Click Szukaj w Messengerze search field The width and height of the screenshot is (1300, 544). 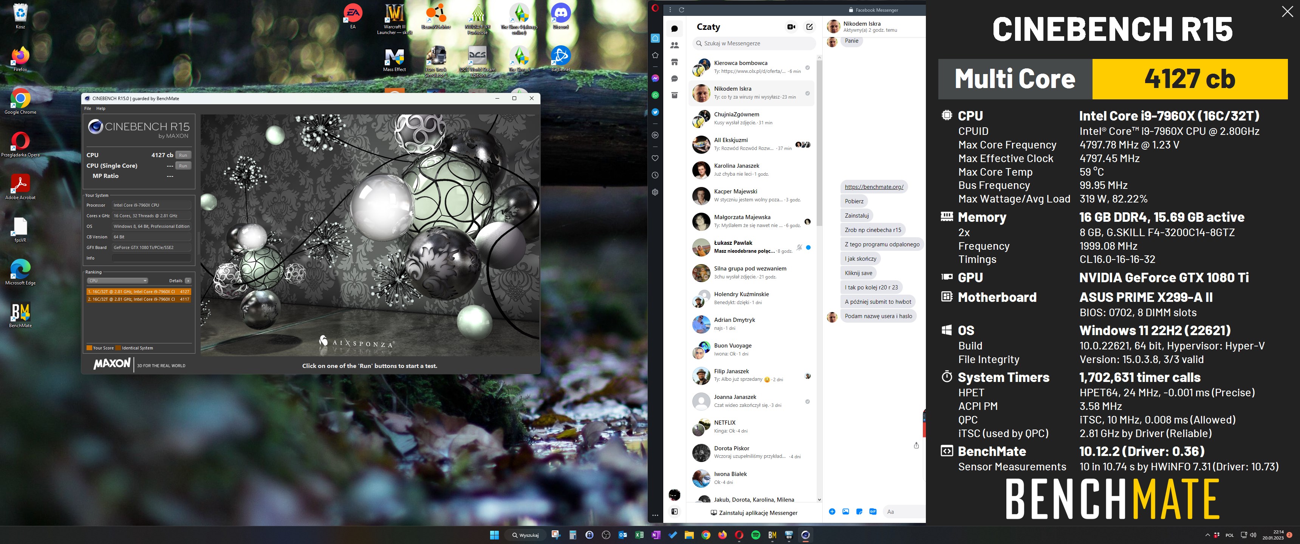(754, 43)
